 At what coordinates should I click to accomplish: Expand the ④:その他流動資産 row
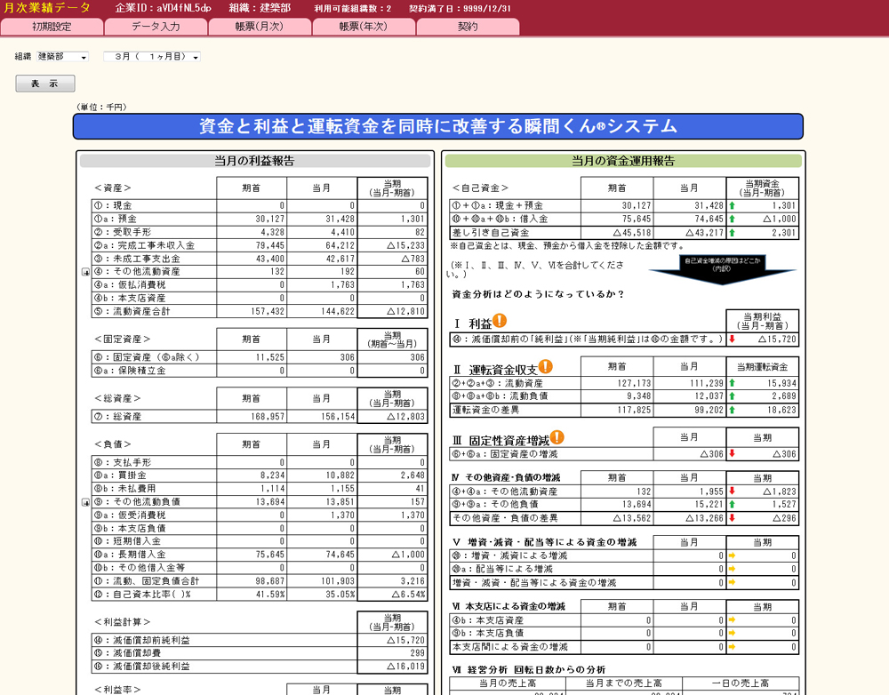click(x=85, y=272)
